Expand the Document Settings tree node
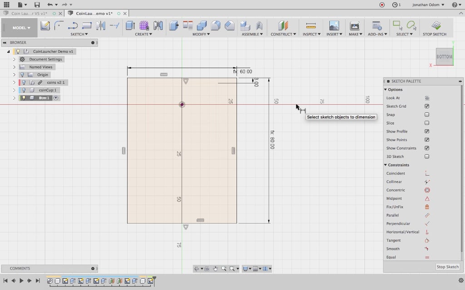Image resolution: width=465 pixels, height=290 pixels. click(x=14, y=59)
